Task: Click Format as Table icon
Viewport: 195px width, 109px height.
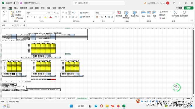Action: (126, 13)
